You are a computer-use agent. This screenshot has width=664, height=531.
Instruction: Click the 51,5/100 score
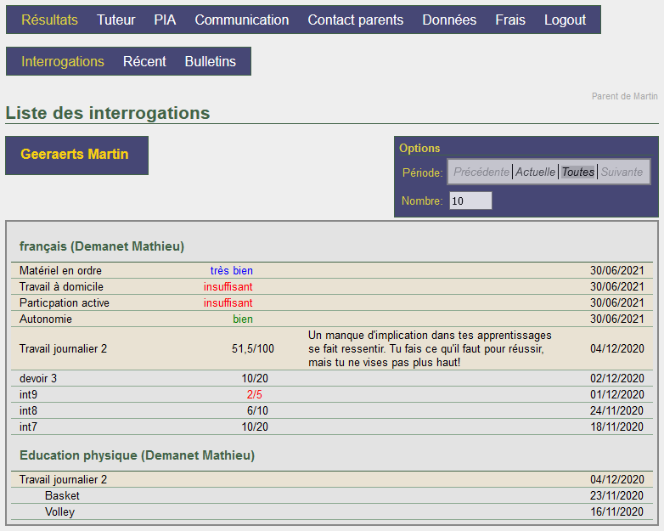tap(253, 349)
